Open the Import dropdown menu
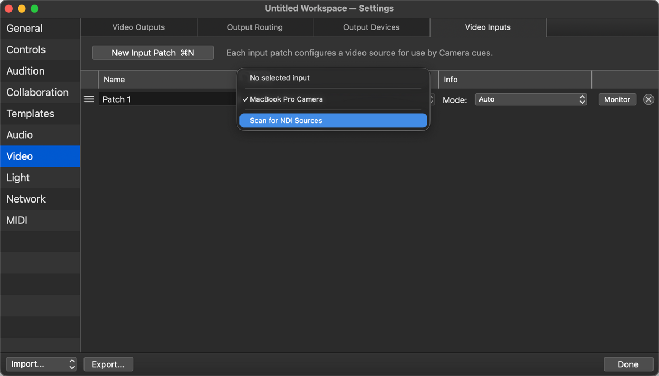659x376 pixels. click(x=41, y=364)
